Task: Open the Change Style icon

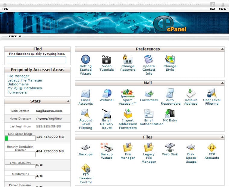Action: tap(170, 59)
